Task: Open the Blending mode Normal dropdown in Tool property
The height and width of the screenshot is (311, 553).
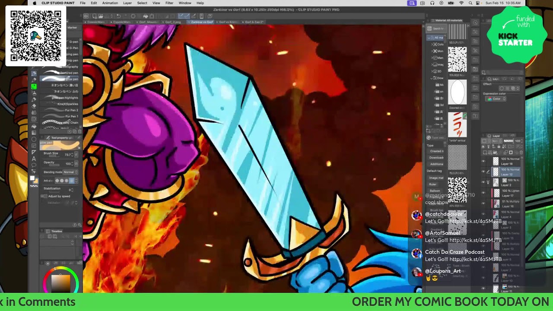Action: 70,172
